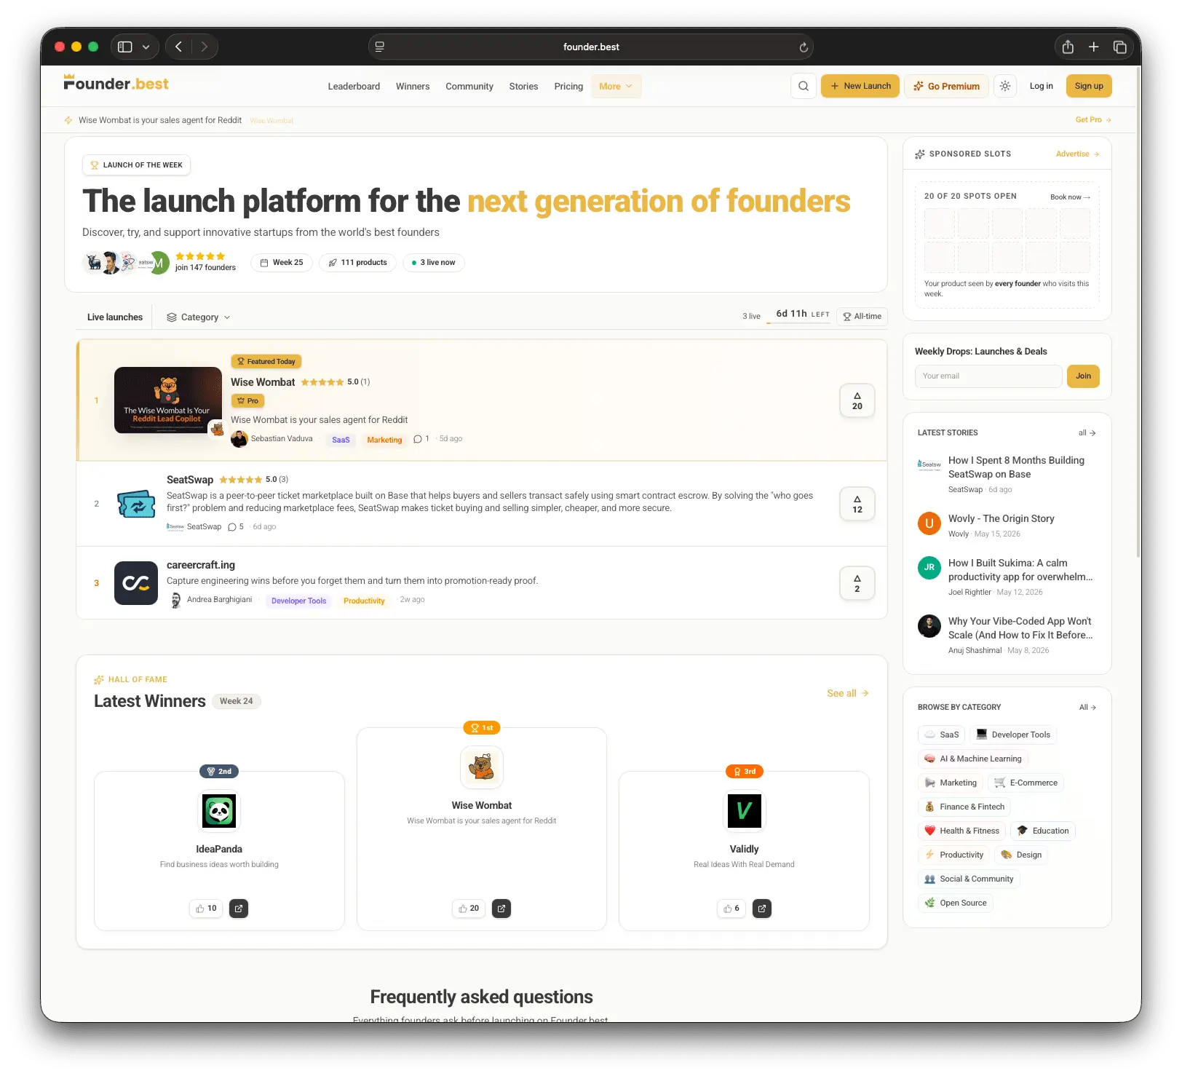Viewport: 1182px width, 1076px height.
Task: Open the Stories nav link
Action: click(524, 86)
